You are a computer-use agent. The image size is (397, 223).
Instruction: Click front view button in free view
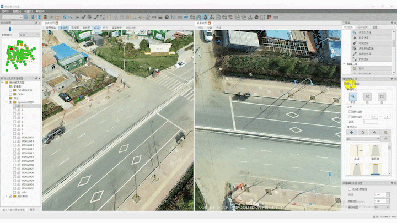(87, 28)
